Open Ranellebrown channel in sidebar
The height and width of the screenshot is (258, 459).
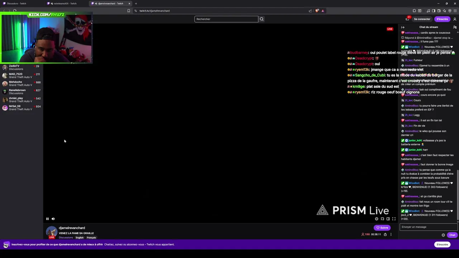pyautogui.click(x=22, y=92)
